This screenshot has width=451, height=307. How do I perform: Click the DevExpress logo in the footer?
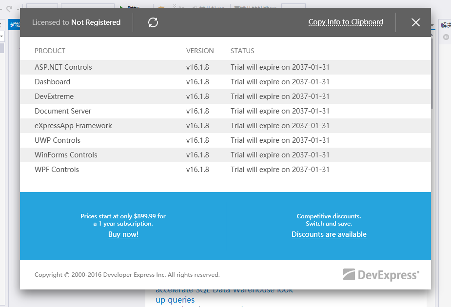[381, 275]
